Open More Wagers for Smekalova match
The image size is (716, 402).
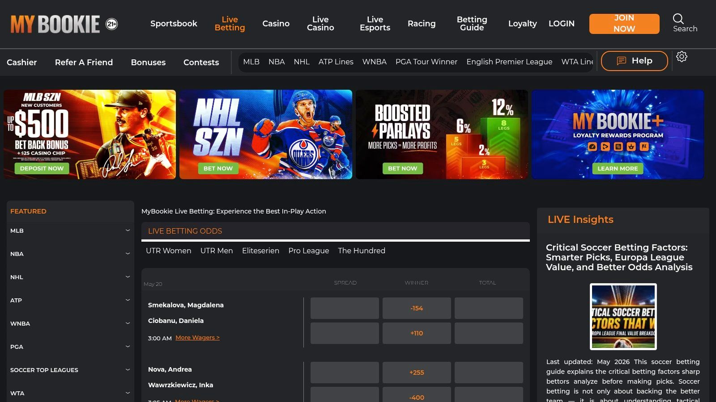[197, 338]
